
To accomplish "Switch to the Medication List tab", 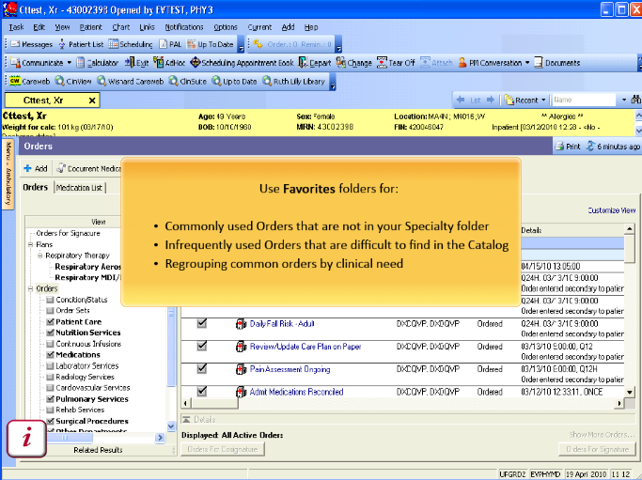I will (x=81, y=188).
